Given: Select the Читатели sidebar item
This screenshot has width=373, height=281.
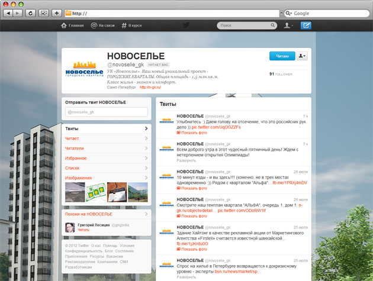Looking at the screenshot, I should 107,148.
